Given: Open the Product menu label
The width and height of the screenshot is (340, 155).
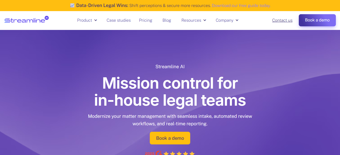Looking at the screenshot, I should point(85,20).
